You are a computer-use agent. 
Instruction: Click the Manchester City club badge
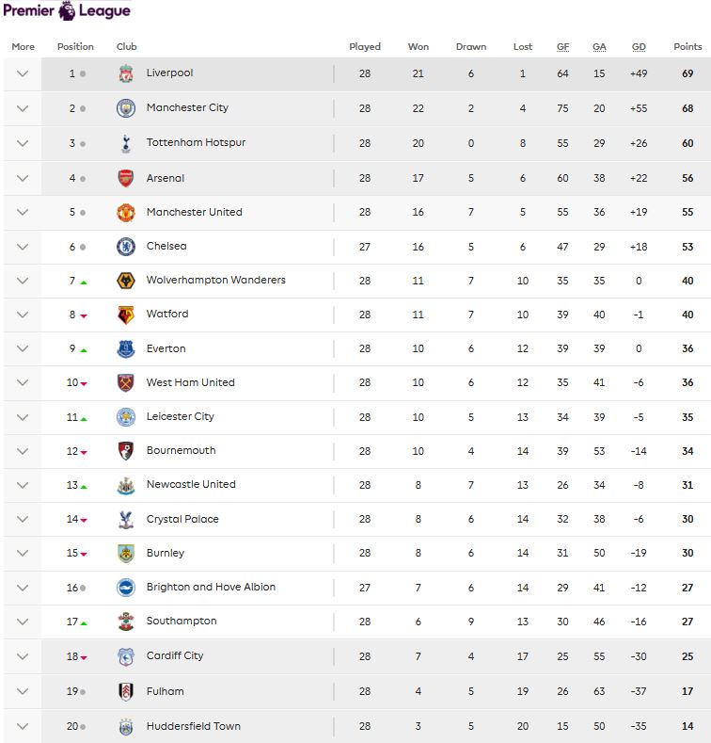point(126,108)
